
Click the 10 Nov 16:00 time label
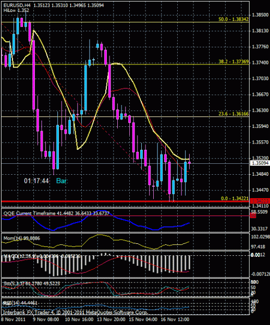pos(79,319)
